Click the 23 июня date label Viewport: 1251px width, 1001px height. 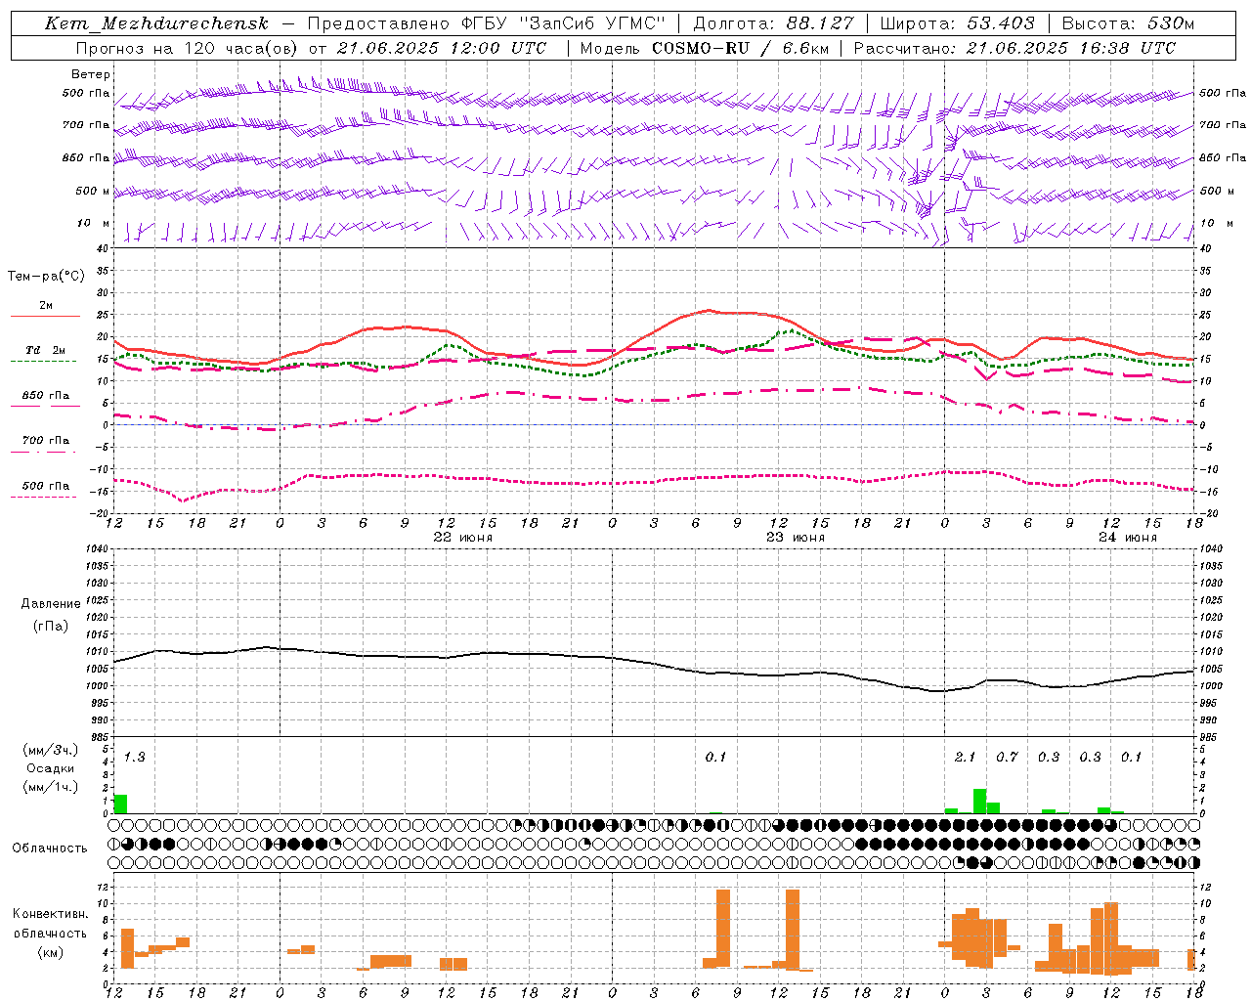point(795,538)
